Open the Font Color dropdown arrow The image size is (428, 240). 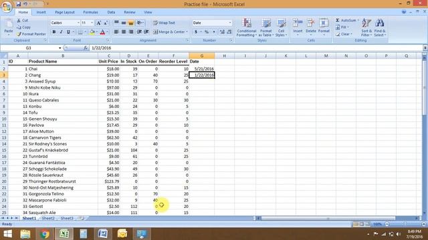(x=107, y=32)
